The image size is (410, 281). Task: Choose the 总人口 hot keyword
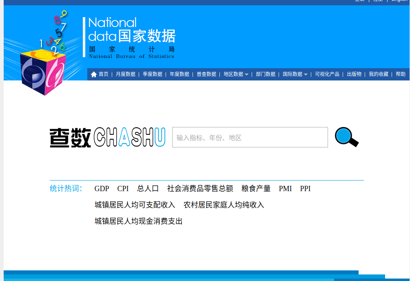(x=148, y=189)
